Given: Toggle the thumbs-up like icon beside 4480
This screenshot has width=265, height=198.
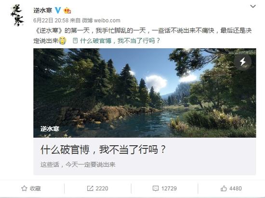Looking at the screenshot, I should (224, 188).
